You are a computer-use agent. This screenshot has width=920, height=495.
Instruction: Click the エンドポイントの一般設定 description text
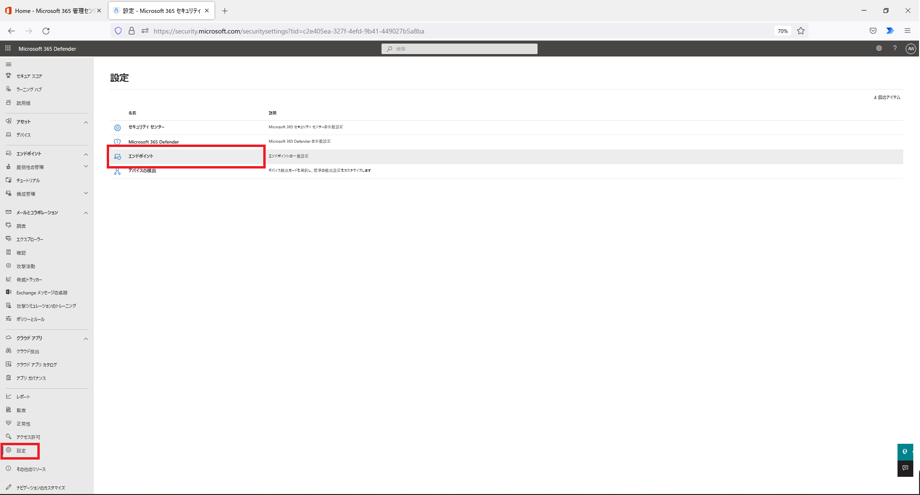[289, 156]
